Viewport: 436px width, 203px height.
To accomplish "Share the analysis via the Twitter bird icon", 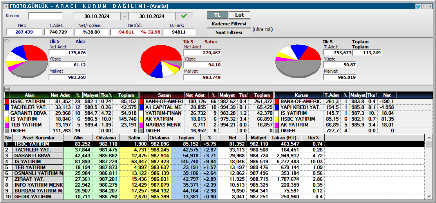I will (x=418, y=6).
